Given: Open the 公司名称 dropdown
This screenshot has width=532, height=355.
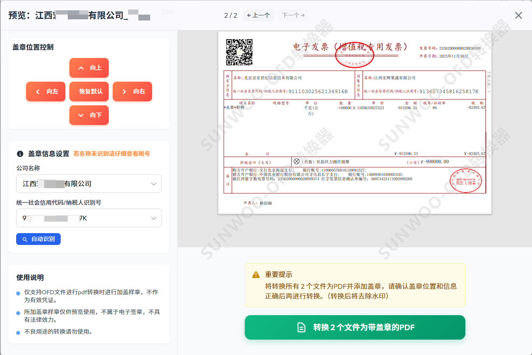Looking at the screenshot, I should coord(89,184).
